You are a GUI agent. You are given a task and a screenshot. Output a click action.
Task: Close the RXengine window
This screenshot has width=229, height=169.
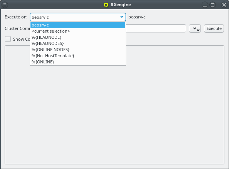[224, 5]
